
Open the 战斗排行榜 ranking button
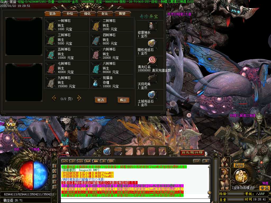click(192, 153)
